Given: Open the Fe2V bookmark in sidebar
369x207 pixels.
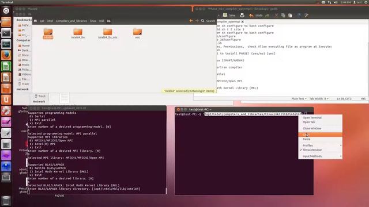Looking at the screenshot, I should pyautogui.click(x=24, y=25).
